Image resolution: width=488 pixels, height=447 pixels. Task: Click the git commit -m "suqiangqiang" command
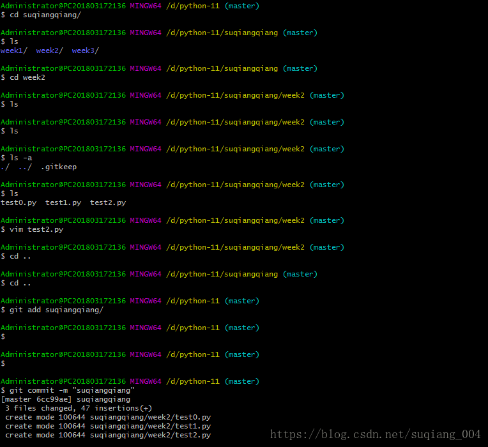(72, 390)
